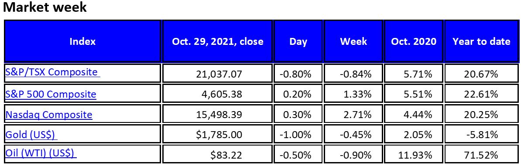Select the 15,498.39 closing value cell
This screenshot has width=521, height=166.
(x=218, y=115)
